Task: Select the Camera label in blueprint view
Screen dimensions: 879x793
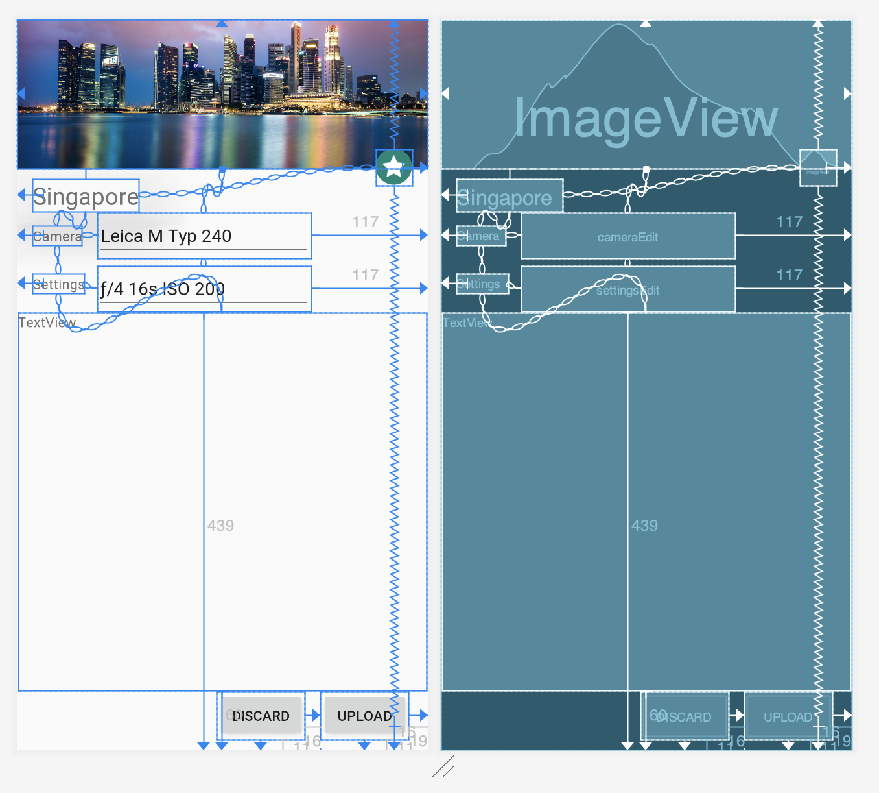Action: [481, 236]
